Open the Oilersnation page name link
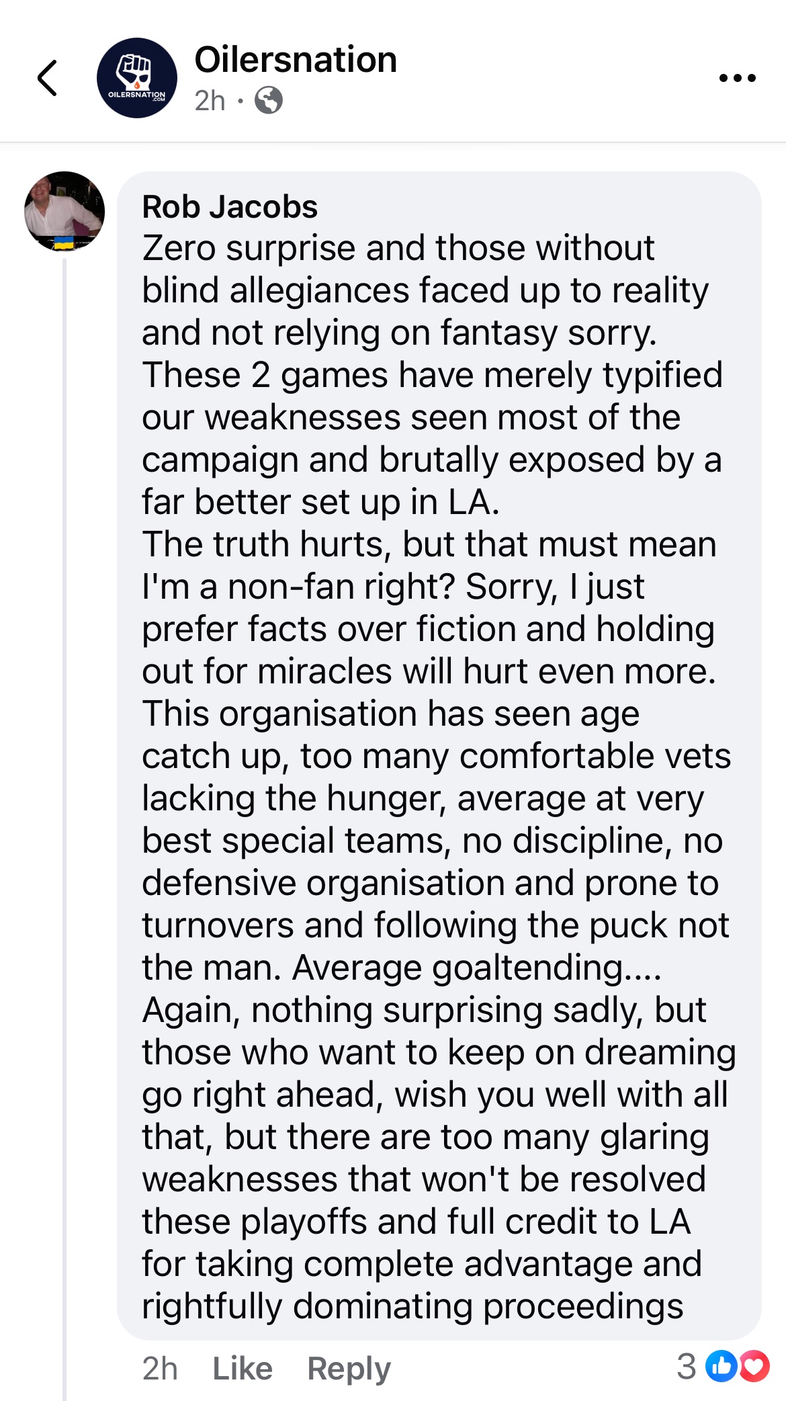The width and height of the screenshot is (786, 1401). (x=296, y=60)
